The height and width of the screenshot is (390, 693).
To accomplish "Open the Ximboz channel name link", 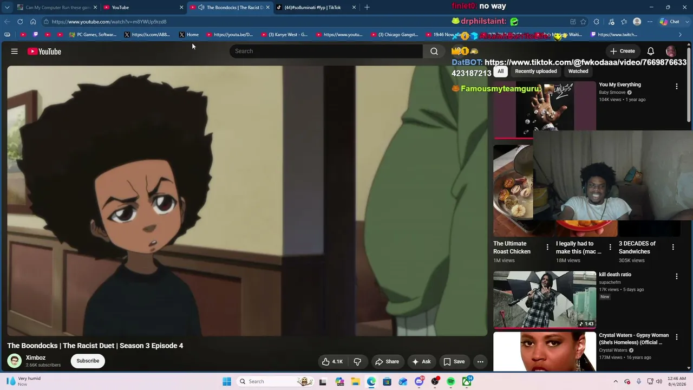I will tap(36, 357).
